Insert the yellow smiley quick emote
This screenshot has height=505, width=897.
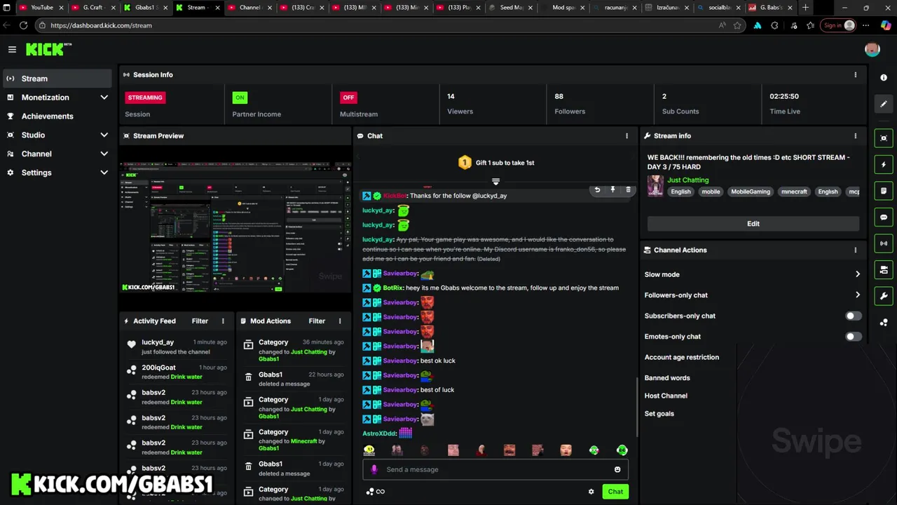click(369, 450)
